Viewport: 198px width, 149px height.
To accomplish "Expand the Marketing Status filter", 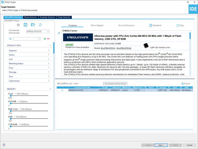I will pos(29,63).
